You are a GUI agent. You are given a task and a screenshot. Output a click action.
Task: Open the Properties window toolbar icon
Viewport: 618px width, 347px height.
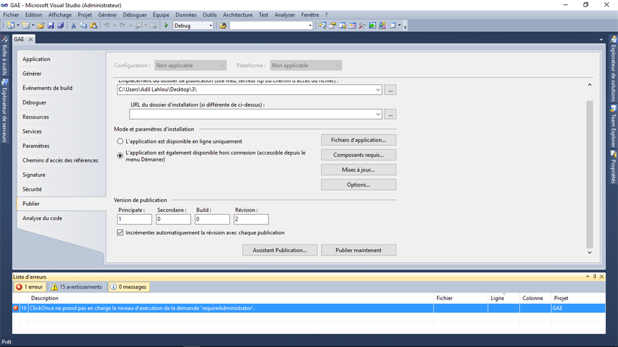tap(333, 25)
